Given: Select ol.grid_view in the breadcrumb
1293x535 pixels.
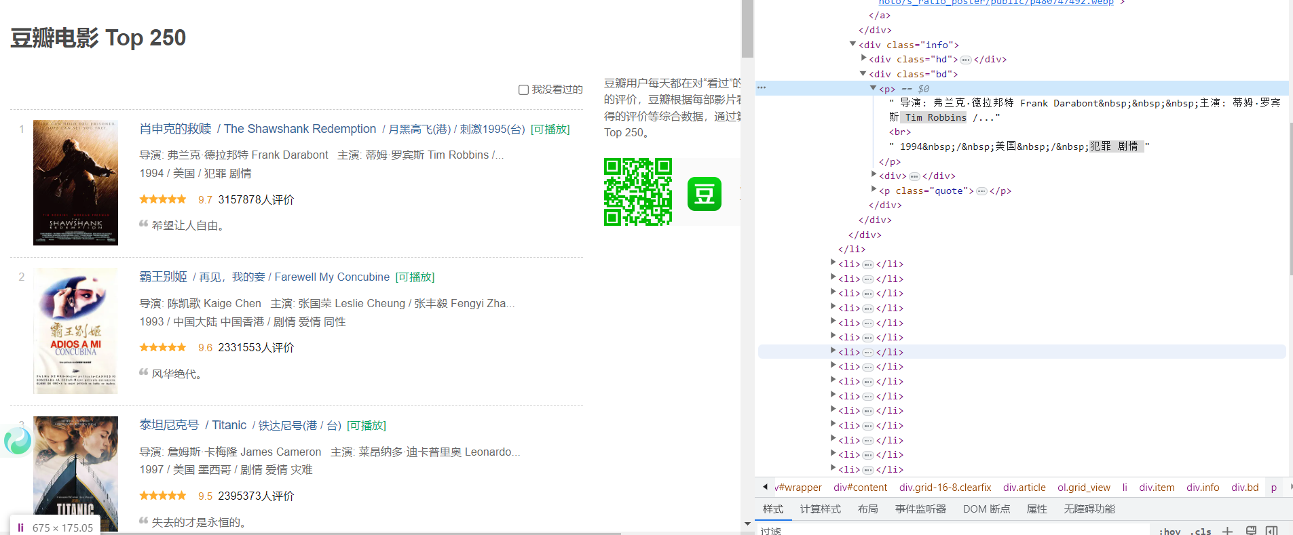Looking at the screenshot, I should [x=1084, y=488].
